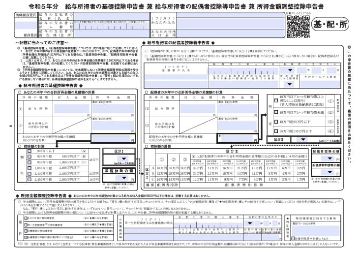Click あなたの本年中の合計所得金額の見積額 total field
Image resolution: width=361 pixels, height=253 pixels.
click(x=112, y=138)
